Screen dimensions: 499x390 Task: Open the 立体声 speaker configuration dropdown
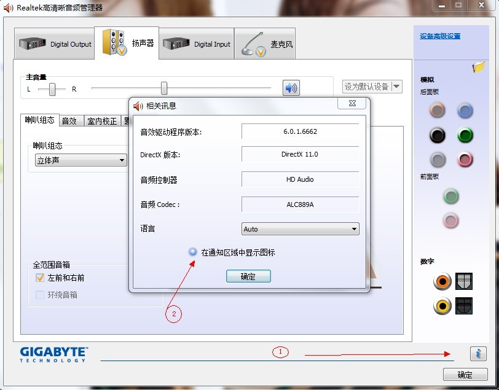(x=81, y=160)
